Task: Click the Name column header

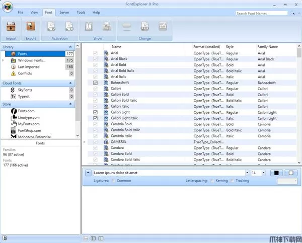Action: coord(116,46)
